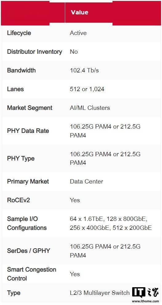Click the Data Center value
Viewport: 162px width, 305px height.
[87, 181]
